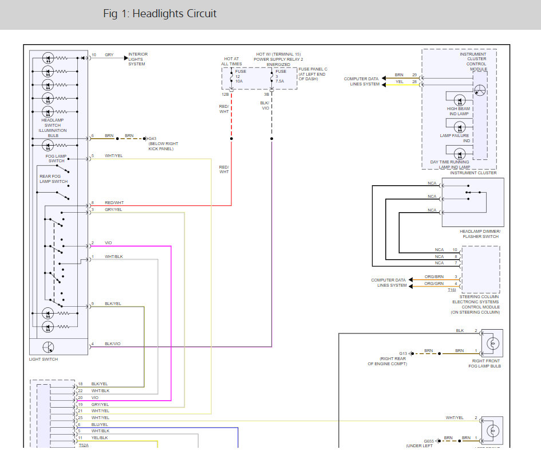
Task: Click Fuse 3 7.5A in the fuse panel
Action: [x=281, y=77]
